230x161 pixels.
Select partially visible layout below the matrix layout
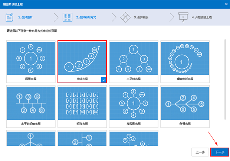pos(82,138)
